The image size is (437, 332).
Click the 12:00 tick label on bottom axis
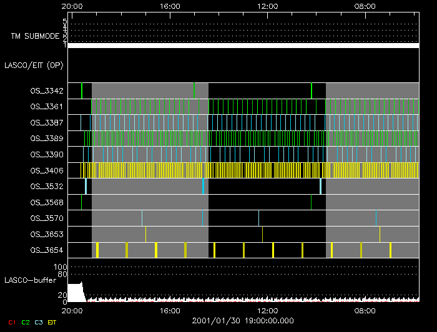(x=267, y=311)
